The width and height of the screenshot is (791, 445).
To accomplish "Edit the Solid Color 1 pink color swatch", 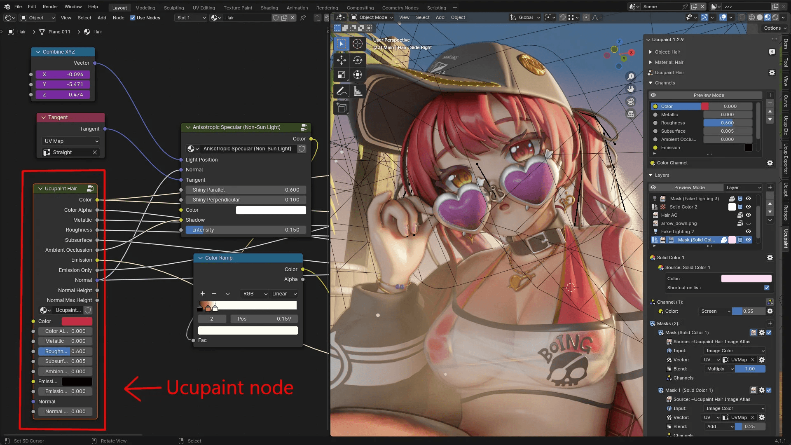I will coord(746,278).
